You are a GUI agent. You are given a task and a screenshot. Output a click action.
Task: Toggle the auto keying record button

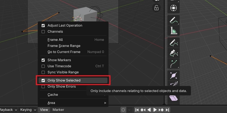pos(123,110)
